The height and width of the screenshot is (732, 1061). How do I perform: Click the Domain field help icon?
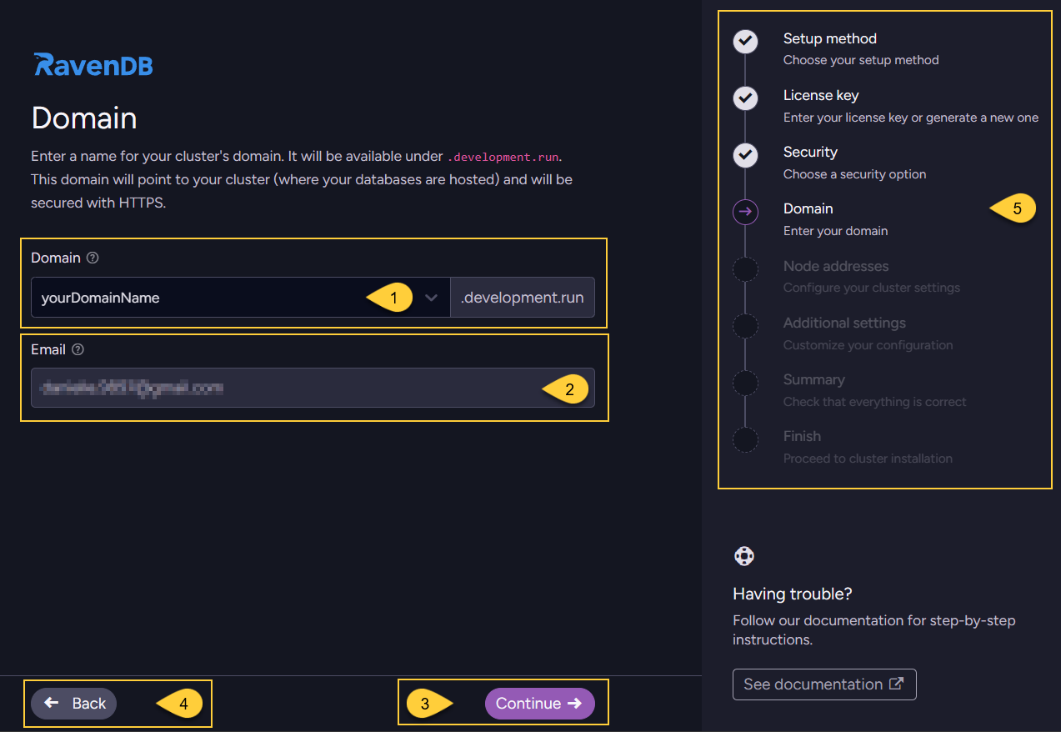tap(93, 258)
